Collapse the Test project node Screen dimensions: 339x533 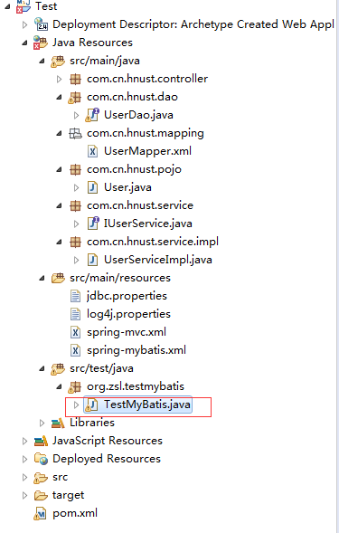pyautogui.click(x=7, y=6)
